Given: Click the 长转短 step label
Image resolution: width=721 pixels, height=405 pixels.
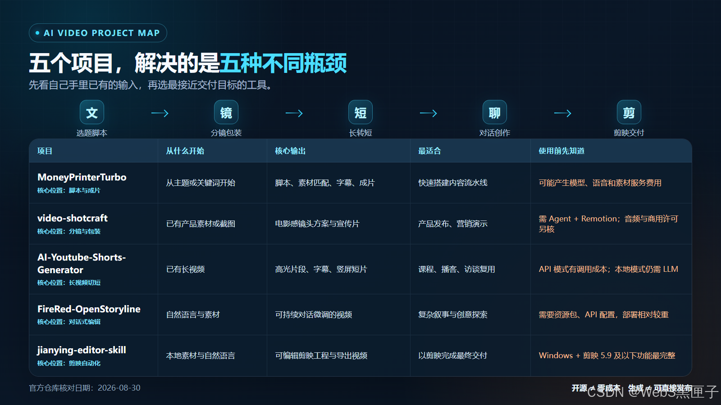Looking at the screenshot, I should 360,133.
